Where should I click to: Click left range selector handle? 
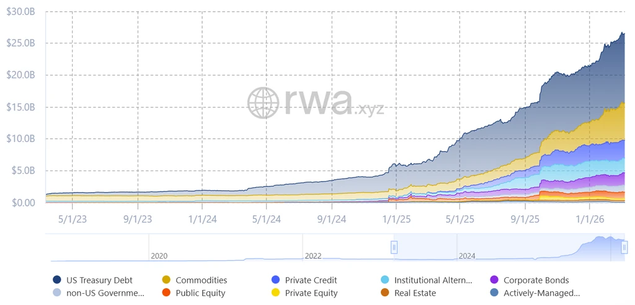point(394,247)
